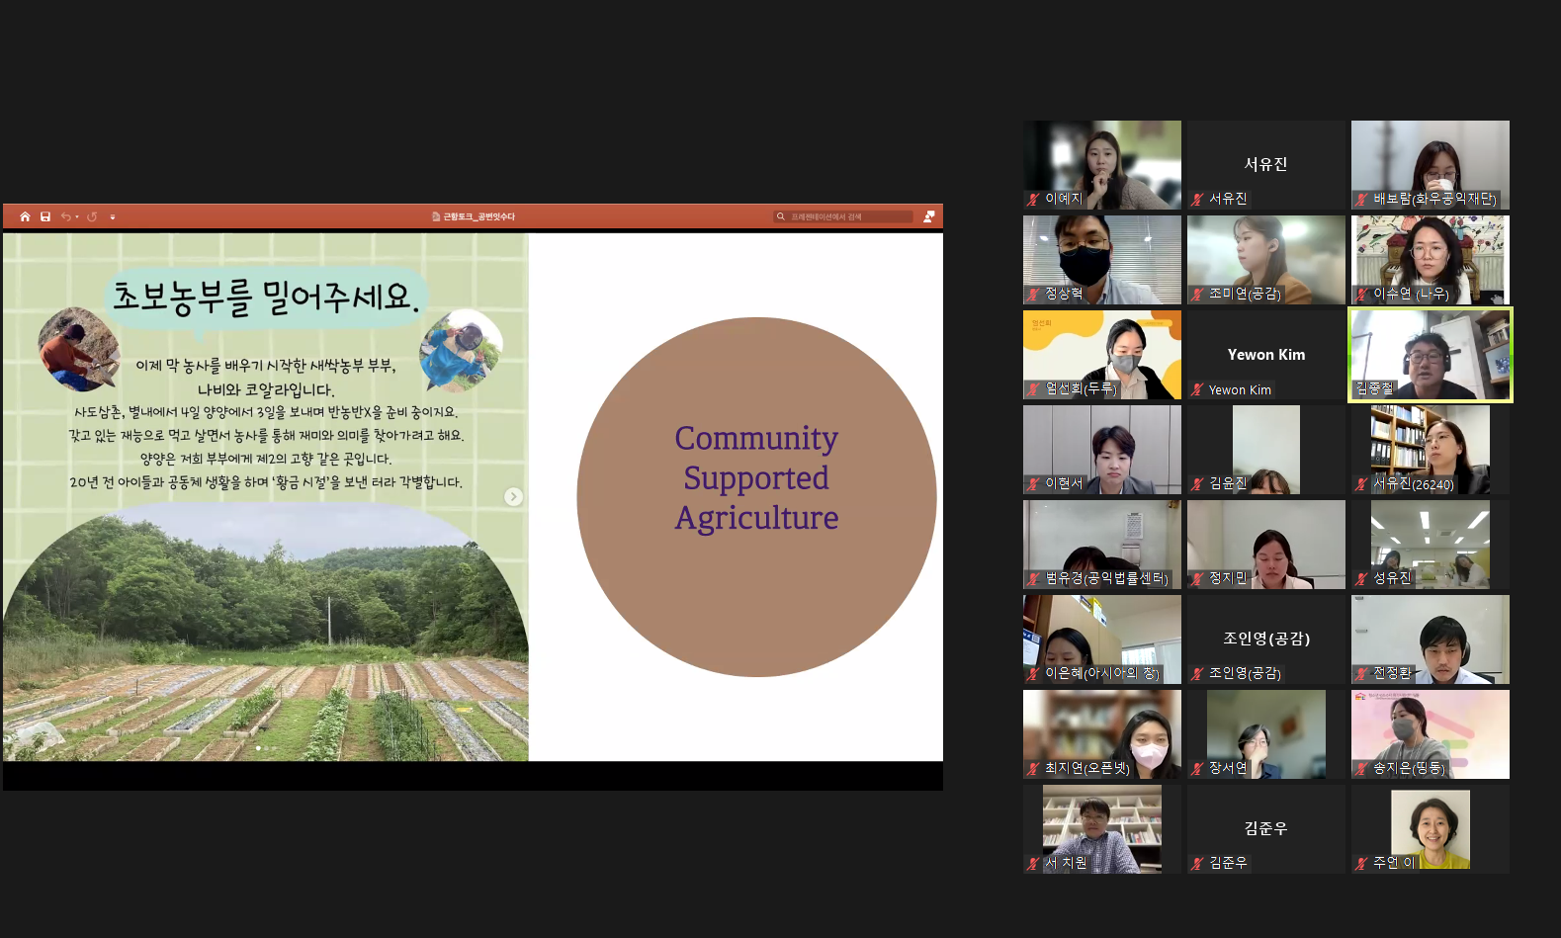This screenshot has height=938, width=1561.
Task: Click the Undo arrow icon
Action: [65, 216]
